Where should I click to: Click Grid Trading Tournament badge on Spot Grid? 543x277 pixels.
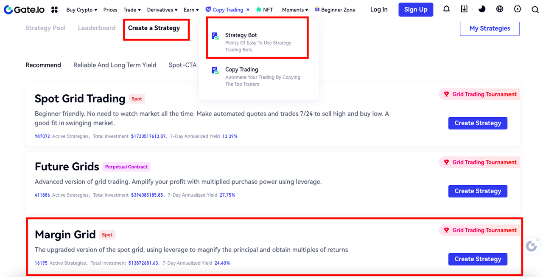pyautogui.click(x=480, y=94)
